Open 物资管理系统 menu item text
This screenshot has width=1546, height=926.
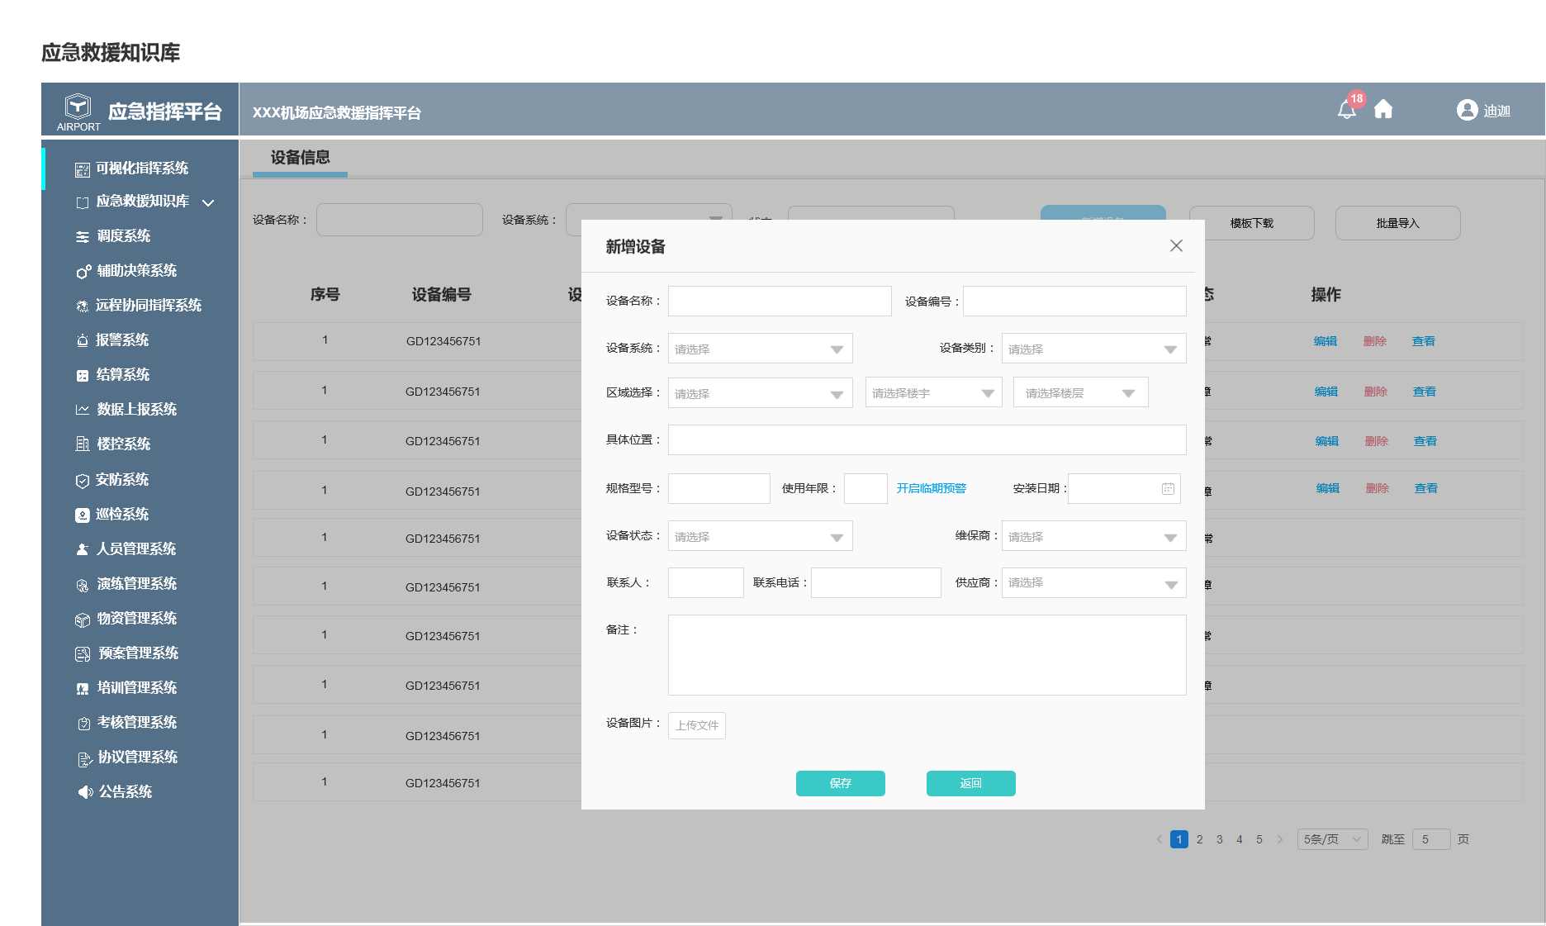(x=137, y=619)
